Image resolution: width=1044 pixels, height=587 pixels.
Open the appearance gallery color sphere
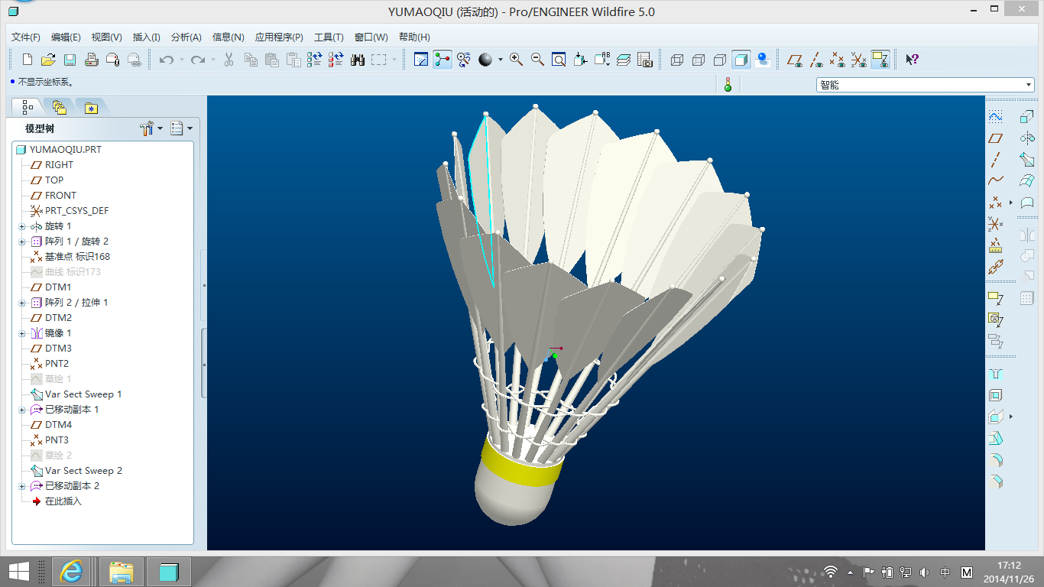click(485, 60)
